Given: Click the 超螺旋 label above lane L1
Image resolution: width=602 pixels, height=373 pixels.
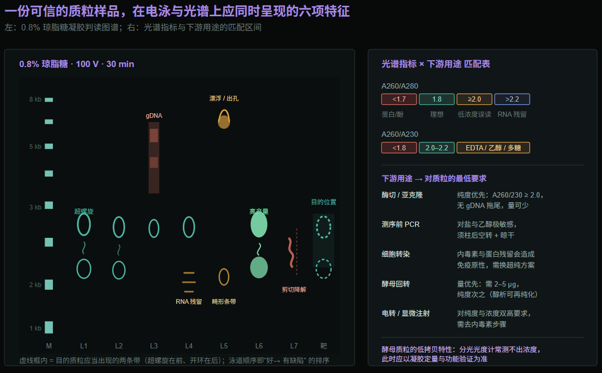Looking at the screenshot, I should pyautogui.click(x=84, y=211).
